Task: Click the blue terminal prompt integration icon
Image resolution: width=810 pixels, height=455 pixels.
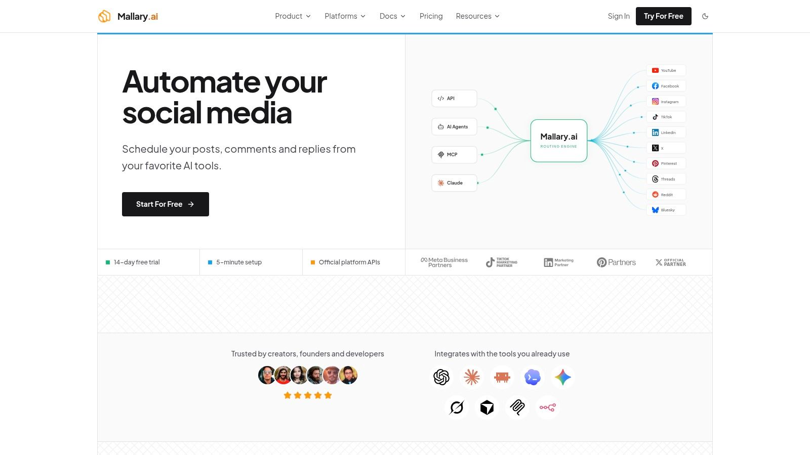Action: [x=533, y=377]
